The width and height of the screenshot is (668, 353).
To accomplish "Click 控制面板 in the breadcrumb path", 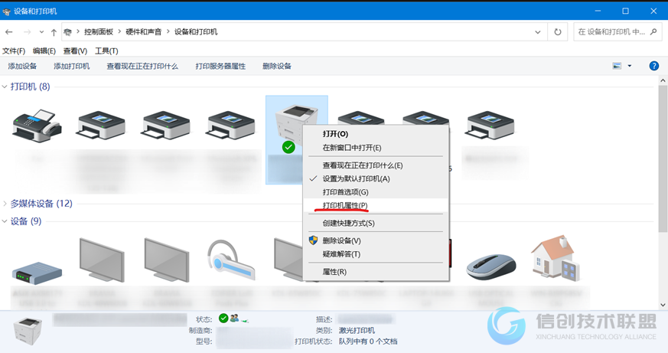I will (x=99, y=32).
